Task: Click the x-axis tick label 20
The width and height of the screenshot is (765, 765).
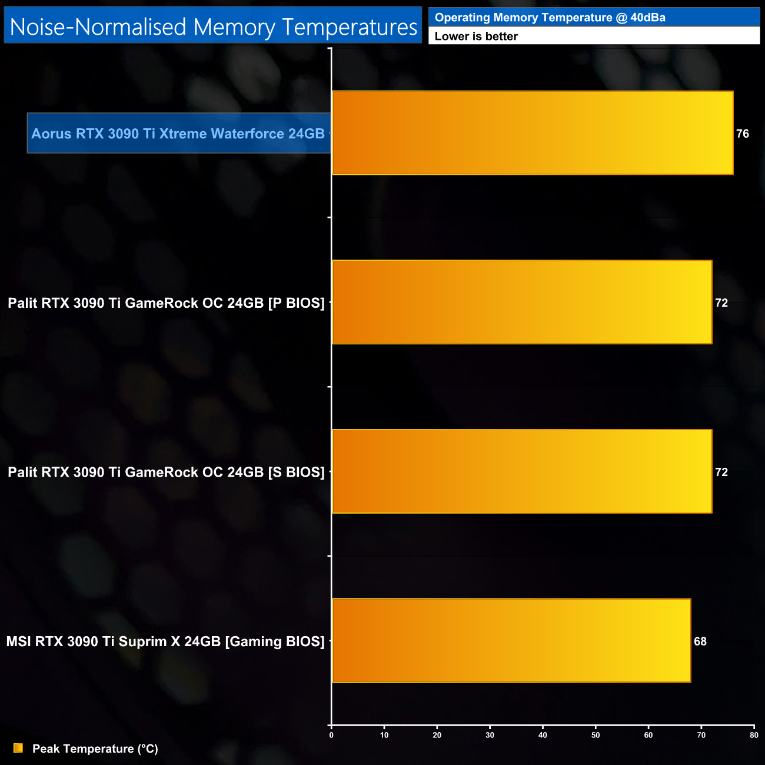Action: [437, 735]
